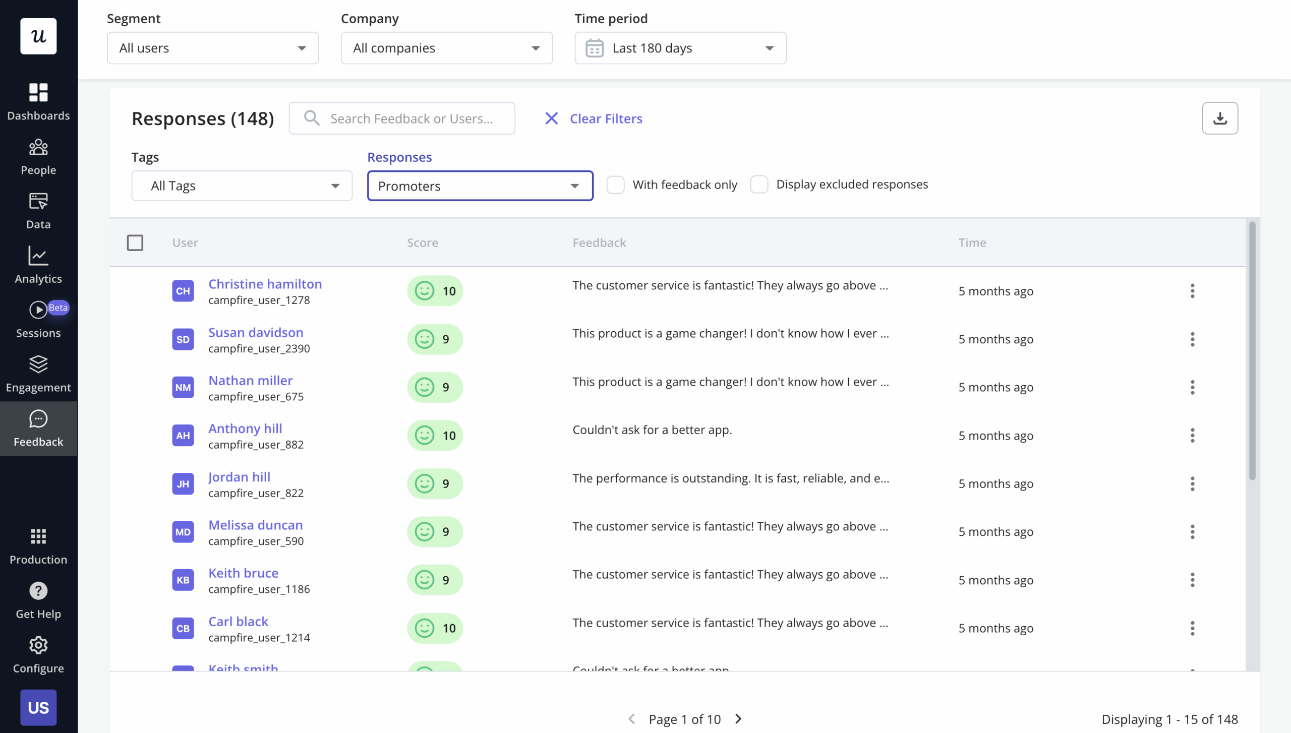Select the Feedback sidebar icon
Image resolution: width=1291 pixels, height=733 pixels.
38,427
